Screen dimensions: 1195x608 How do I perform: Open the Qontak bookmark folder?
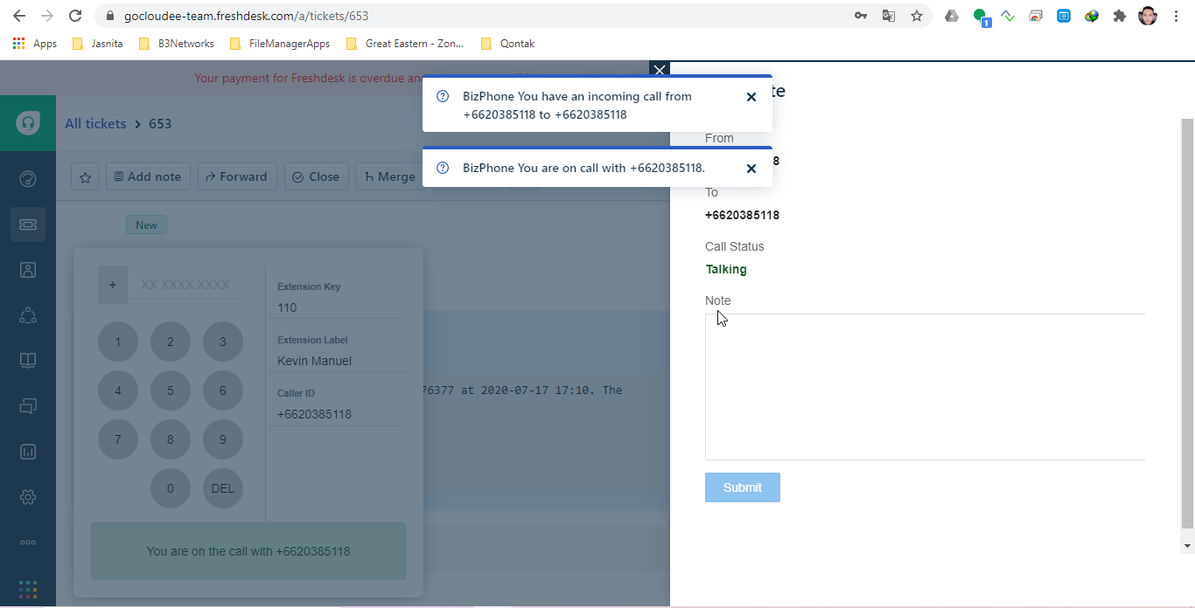point(508,44)
